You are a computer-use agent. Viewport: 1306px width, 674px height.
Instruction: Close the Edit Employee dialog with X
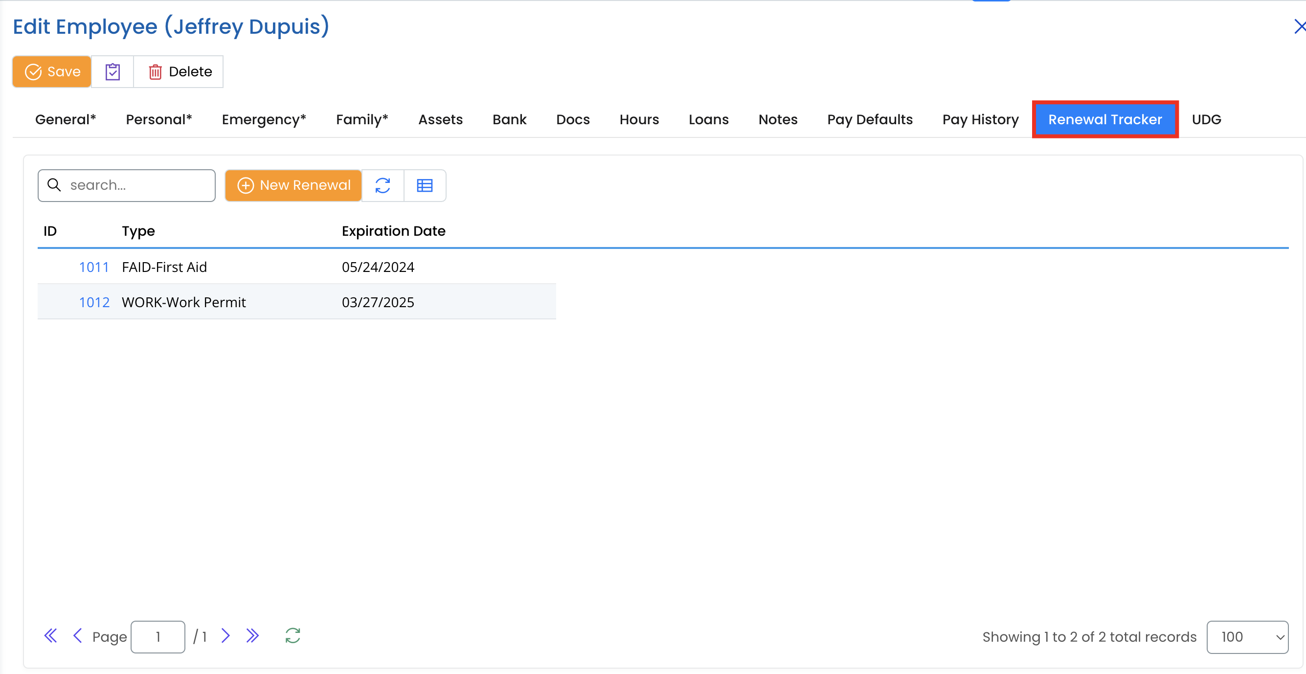(x=1300, y=26)
